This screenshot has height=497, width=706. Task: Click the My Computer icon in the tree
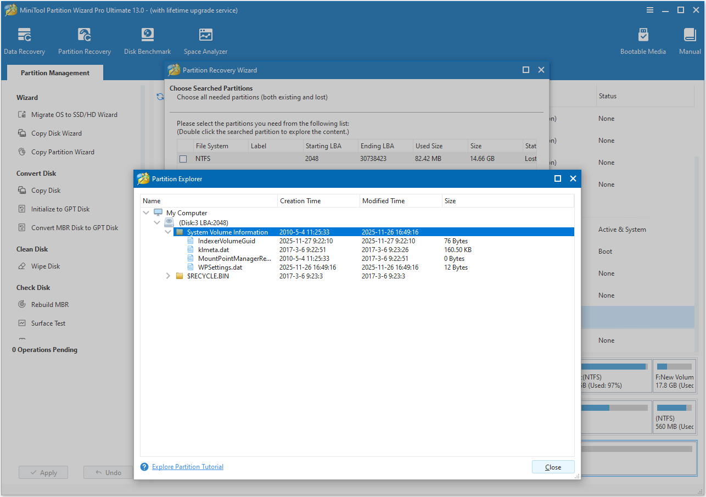[x=158, y=213]
